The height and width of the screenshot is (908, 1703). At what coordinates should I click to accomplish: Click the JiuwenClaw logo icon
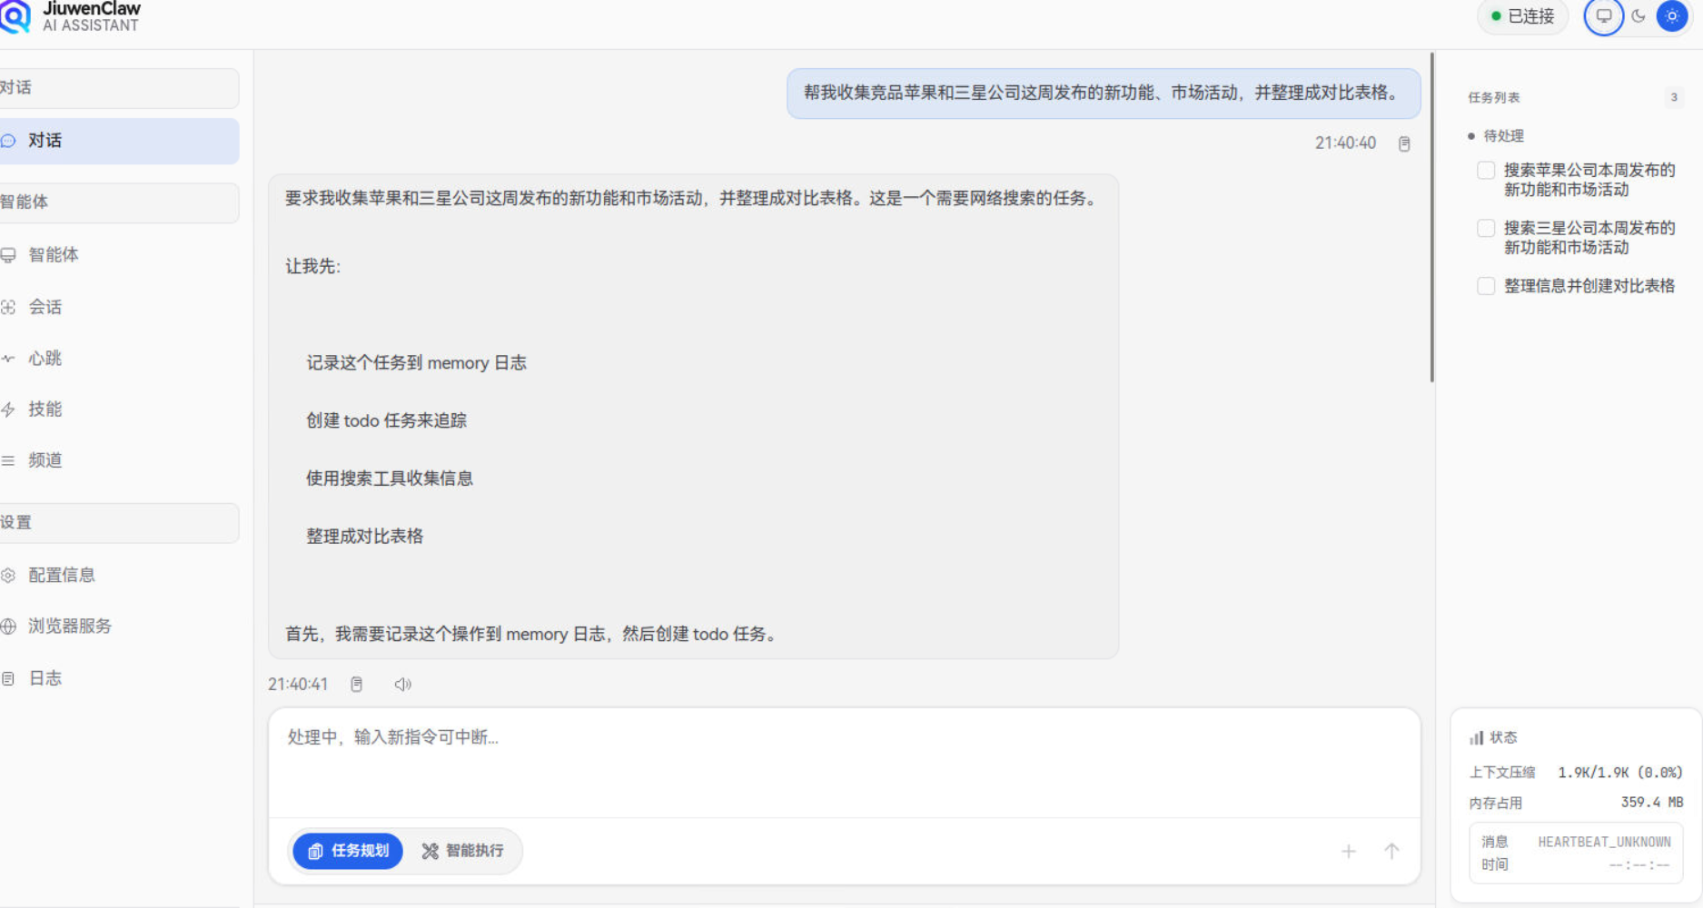[15, 15]
